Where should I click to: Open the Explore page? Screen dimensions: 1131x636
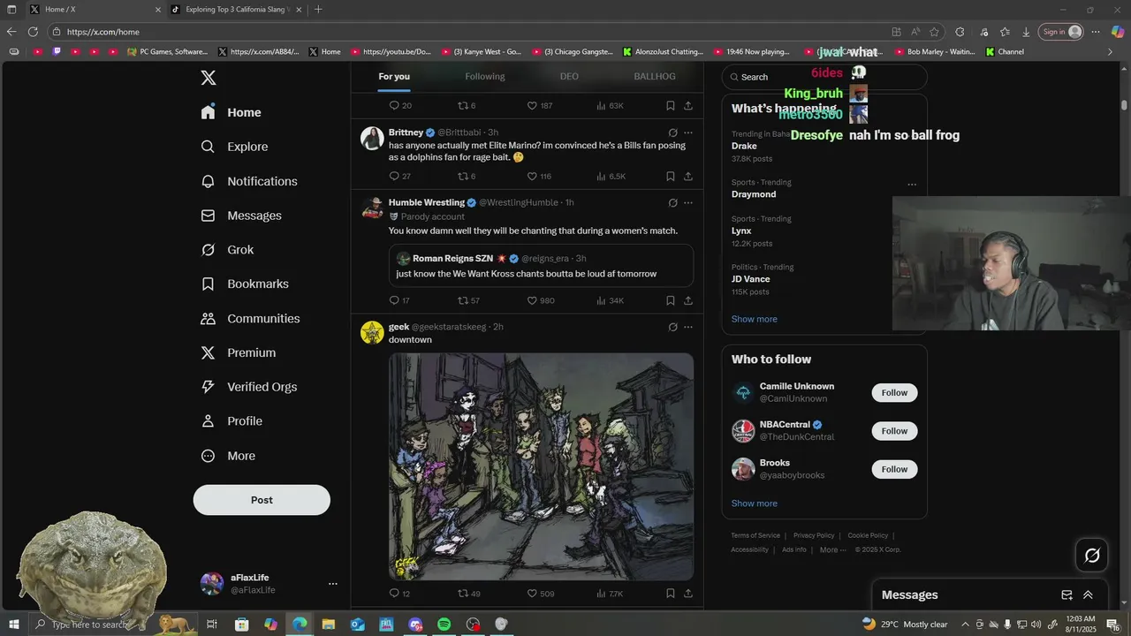point(234,147)
